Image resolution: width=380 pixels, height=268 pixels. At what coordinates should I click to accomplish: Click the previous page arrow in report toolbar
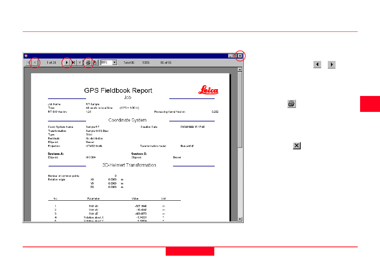35,63
